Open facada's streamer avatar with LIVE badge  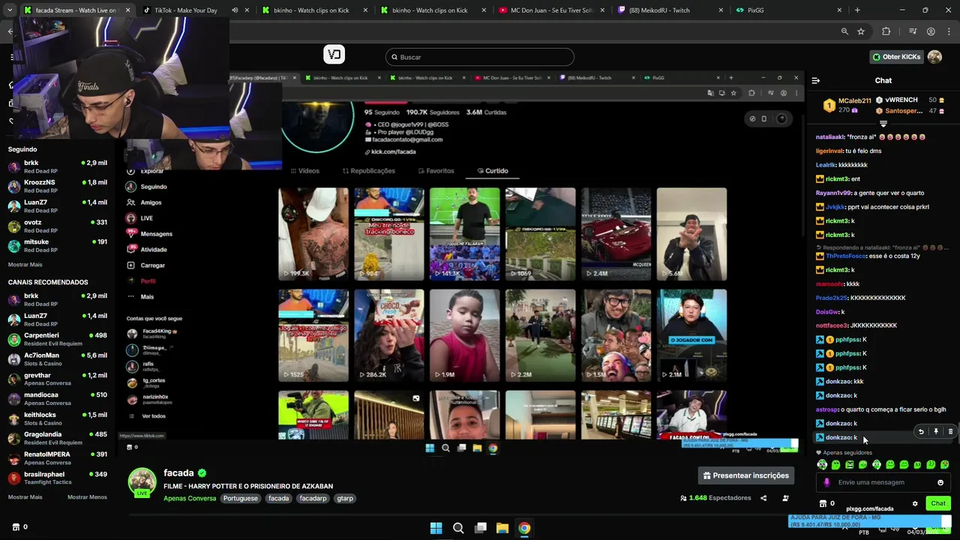point(142,482)
